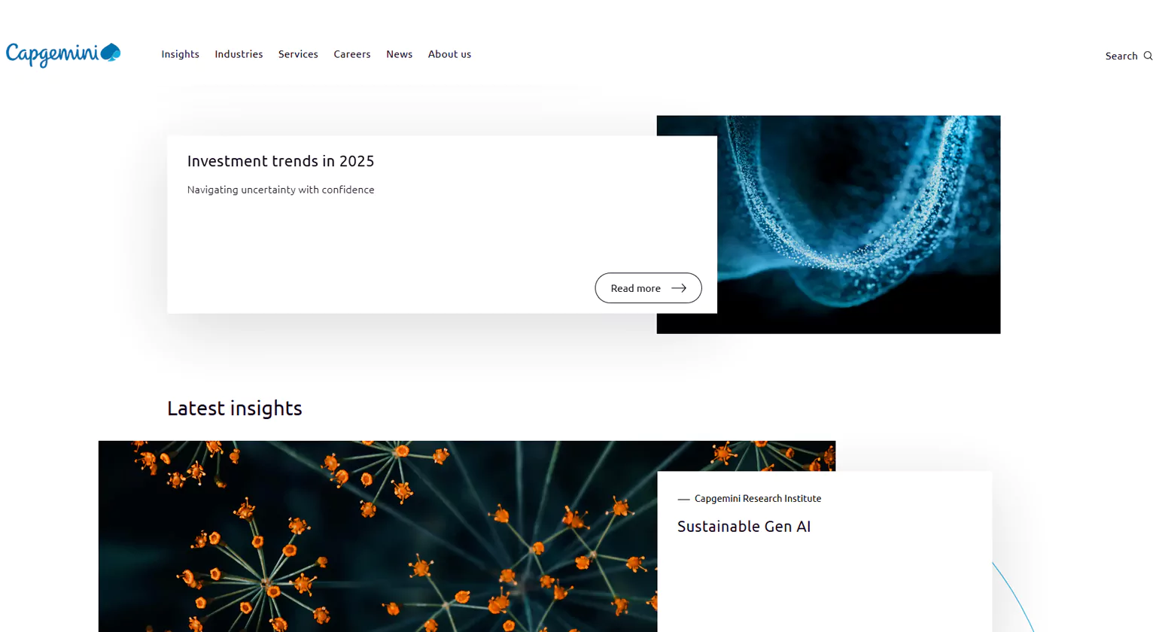This screenshot has width=1159, height=632.
Task: Open the News menu item
Action: [x=399, y=53]
